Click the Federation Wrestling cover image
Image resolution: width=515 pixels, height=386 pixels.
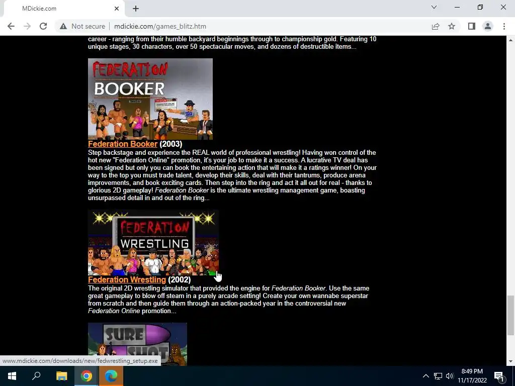coord(153,242)
